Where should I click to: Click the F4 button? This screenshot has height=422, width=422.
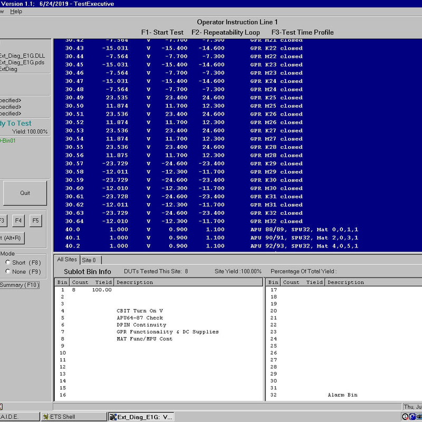pyautogui.click(x=18, y=220)
